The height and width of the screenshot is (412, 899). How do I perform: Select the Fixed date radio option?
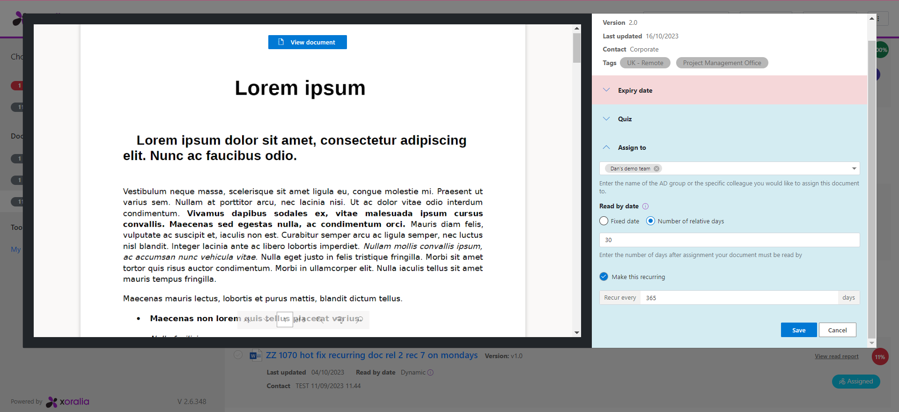(x=604, y=221)
